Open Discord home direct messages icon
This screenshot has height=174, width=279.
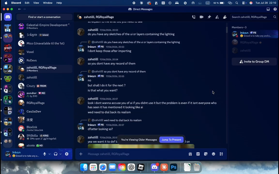(x=8, y=17)
